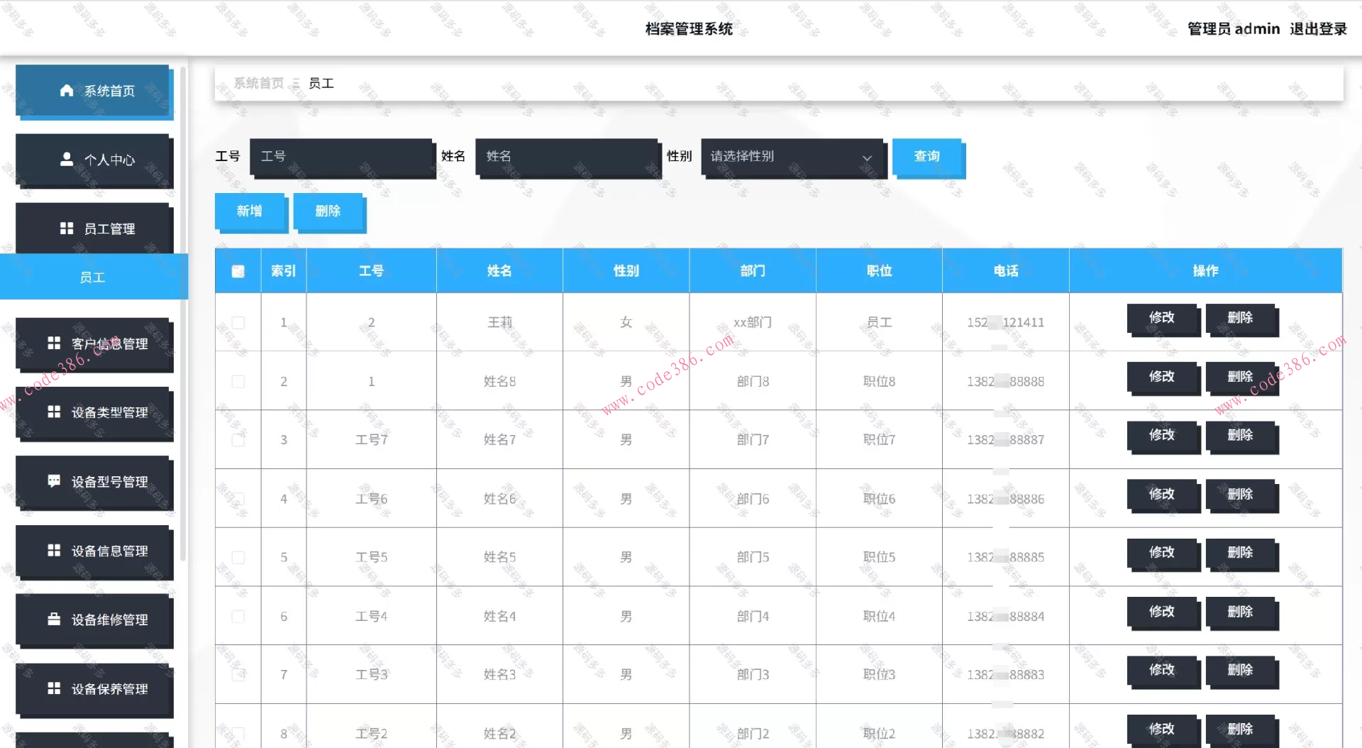Image resolution: width=1362 pixels, height=748 pixels.
Task: Click the 查询 search button
Action: tap(928, 157)
